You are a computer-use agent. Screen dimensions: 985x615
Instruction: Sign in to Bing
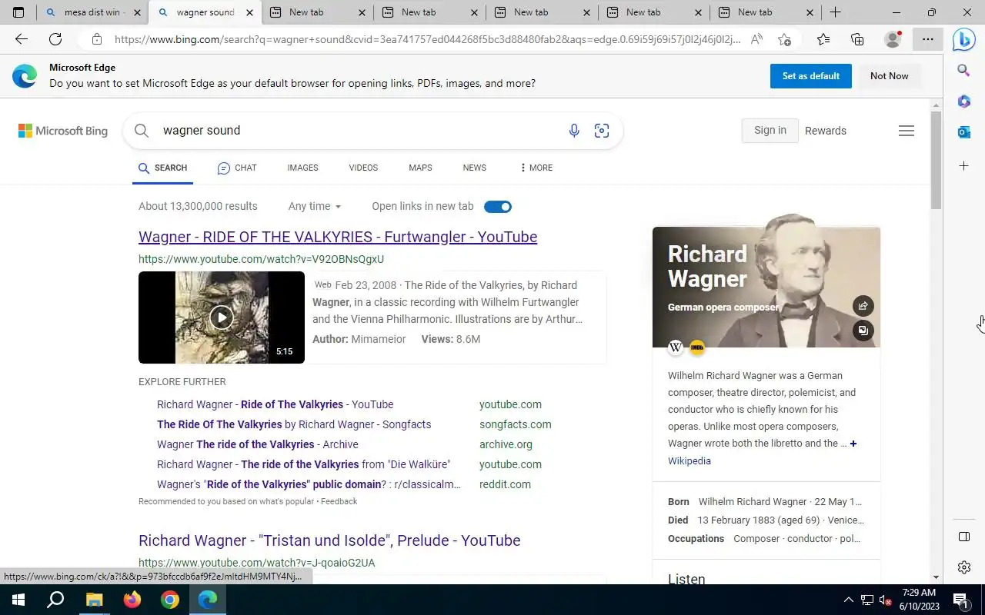point(770,131)
